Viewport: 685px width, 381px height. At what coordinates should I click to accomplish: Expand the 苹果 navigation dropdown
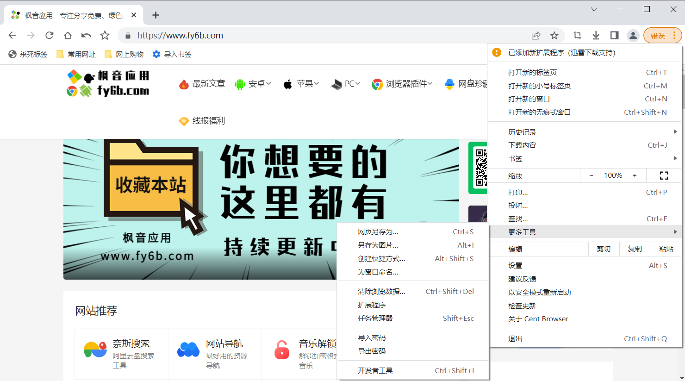click(x=301, y=84)
